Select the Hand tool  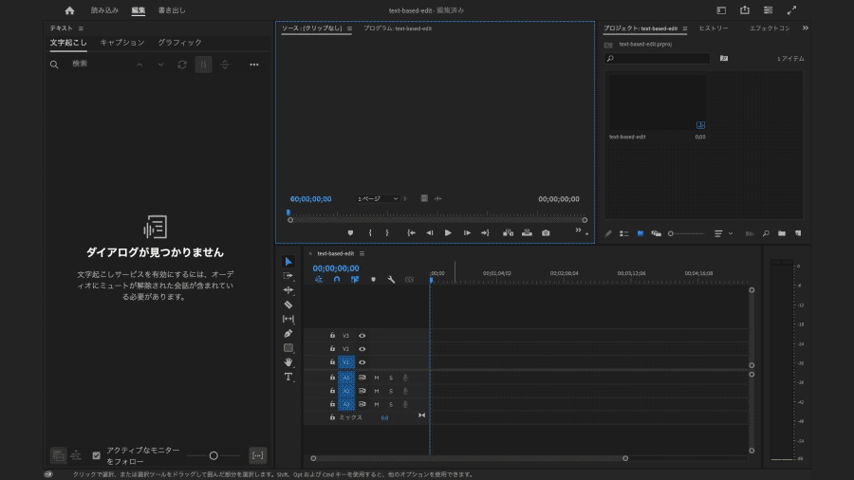click(288, 362)
